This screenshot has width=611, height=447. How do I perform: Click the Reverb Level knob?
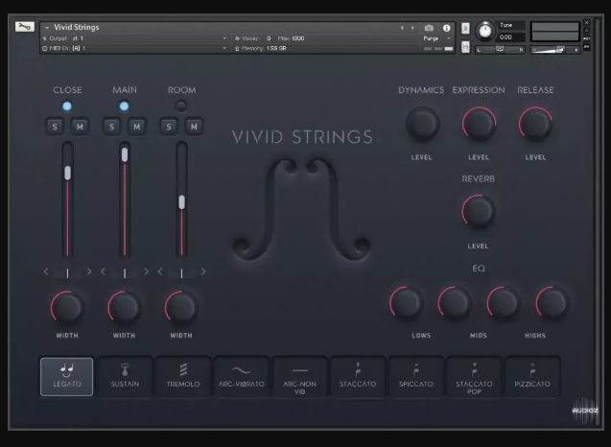click(479, 212)
